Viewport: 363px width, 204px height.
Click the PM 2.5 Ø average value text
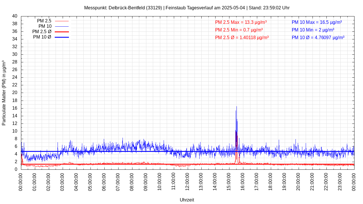pyautogui.click(x=242, y=37)
